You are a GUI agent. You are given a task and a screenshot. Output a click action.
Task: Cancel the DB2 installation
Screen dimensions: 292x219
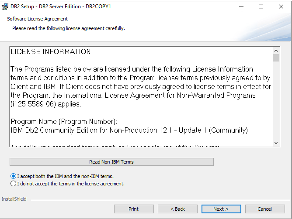pos(264,209)
